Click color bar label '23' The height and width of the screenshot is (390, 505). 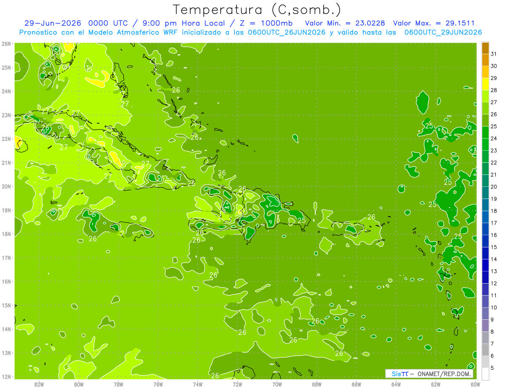[x=494, y=151]
